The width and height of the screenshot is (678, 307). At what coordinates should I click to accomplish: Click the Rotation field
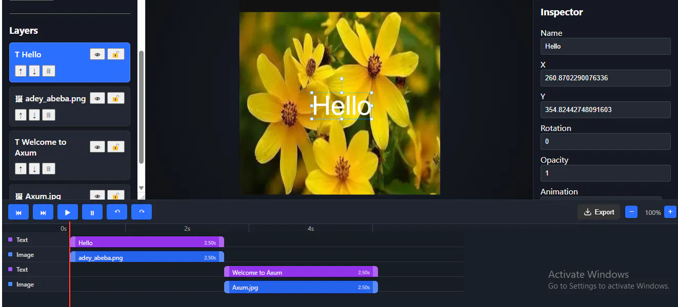pos(606,141)
